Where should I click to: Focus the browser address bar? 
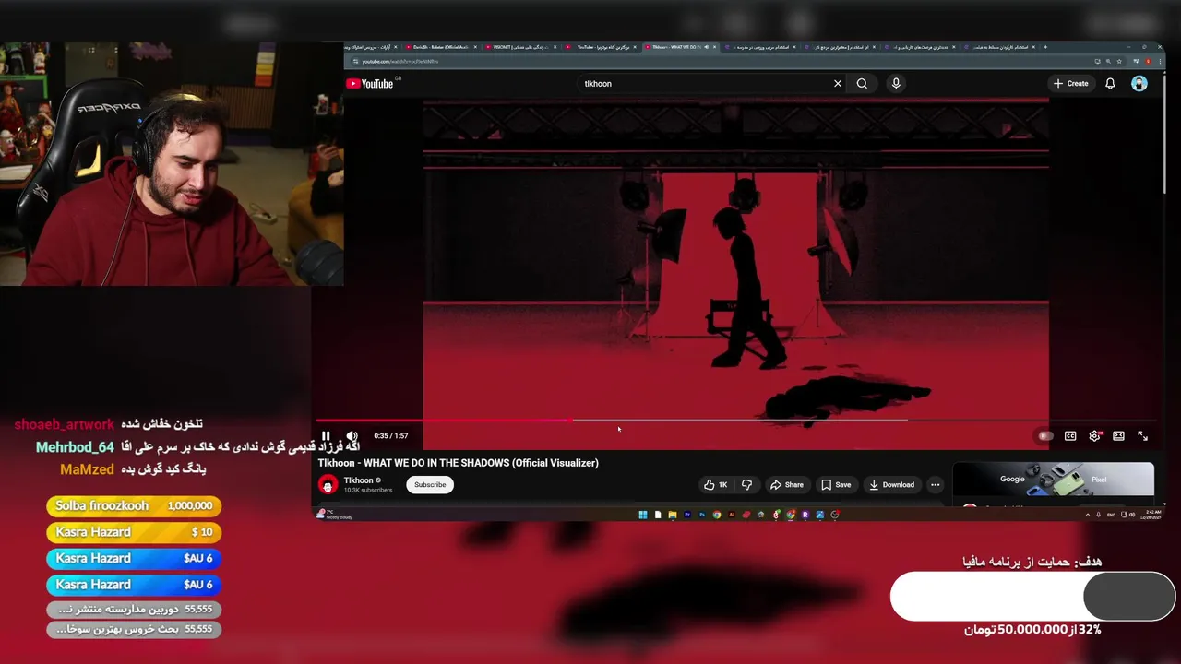720,62
